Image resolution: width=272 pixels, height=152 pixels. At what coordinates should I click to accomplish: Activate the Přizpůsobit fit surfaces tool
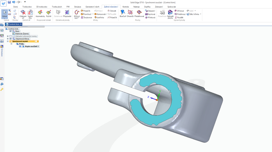pos(67,14)
